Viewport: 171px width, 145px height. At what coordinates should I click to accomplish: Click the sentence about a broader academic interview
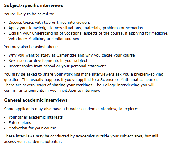click(x=71, y=109)
